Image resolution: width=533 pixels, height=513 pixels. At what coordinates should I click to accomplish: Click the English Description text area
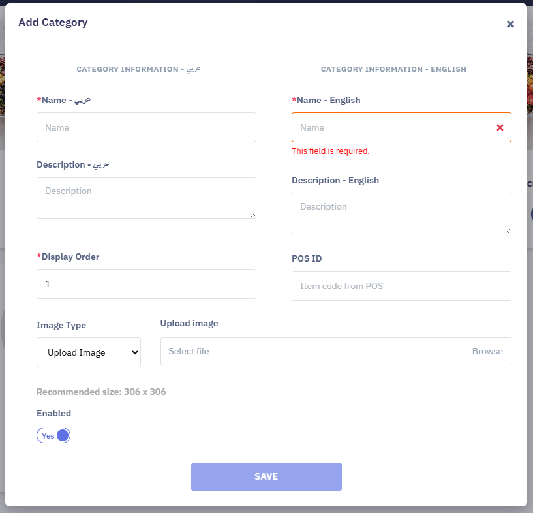(x=401, y=213)
